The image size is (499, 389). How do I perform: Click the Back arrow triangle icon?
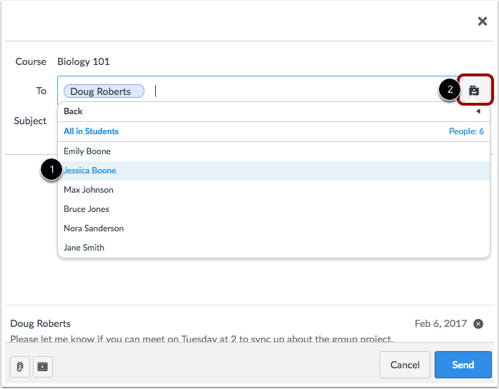tap(478, 111)
